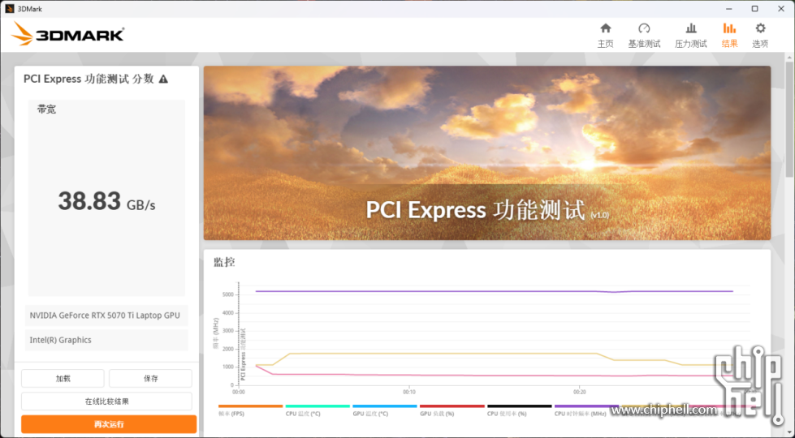Click the warning triangle next to 分数
795x438 pixels.
click(x=163, y=79)
